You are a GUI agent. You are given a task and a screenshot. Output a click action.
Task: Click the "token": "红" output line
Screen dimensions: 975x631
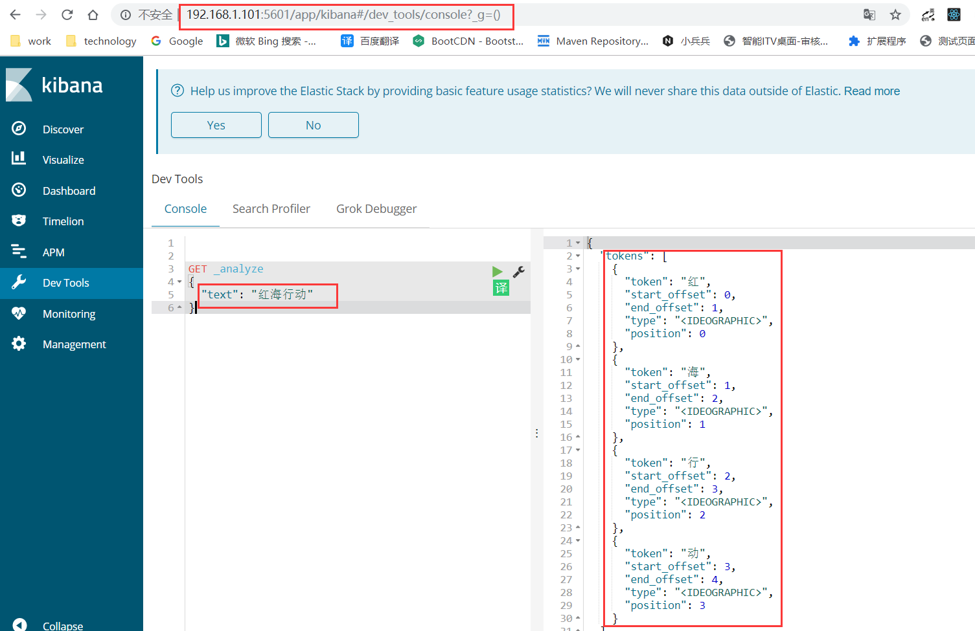(668, 282)
